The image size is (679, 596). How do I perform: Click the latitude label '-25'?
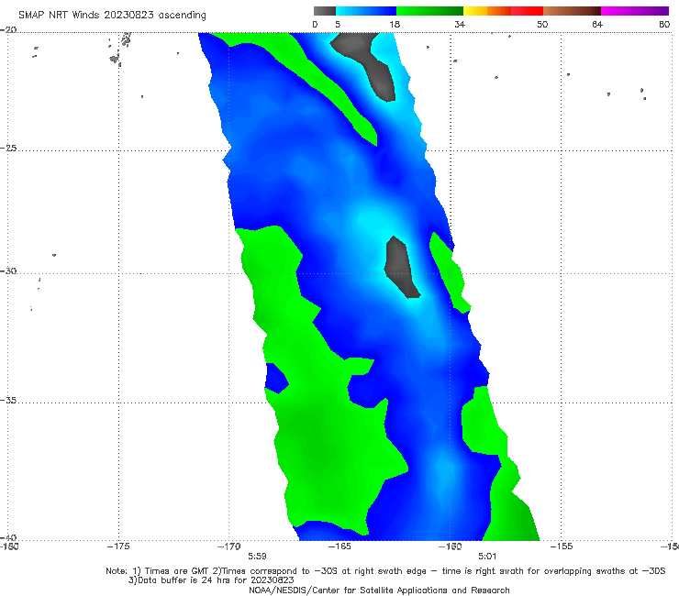coord(8,148)
